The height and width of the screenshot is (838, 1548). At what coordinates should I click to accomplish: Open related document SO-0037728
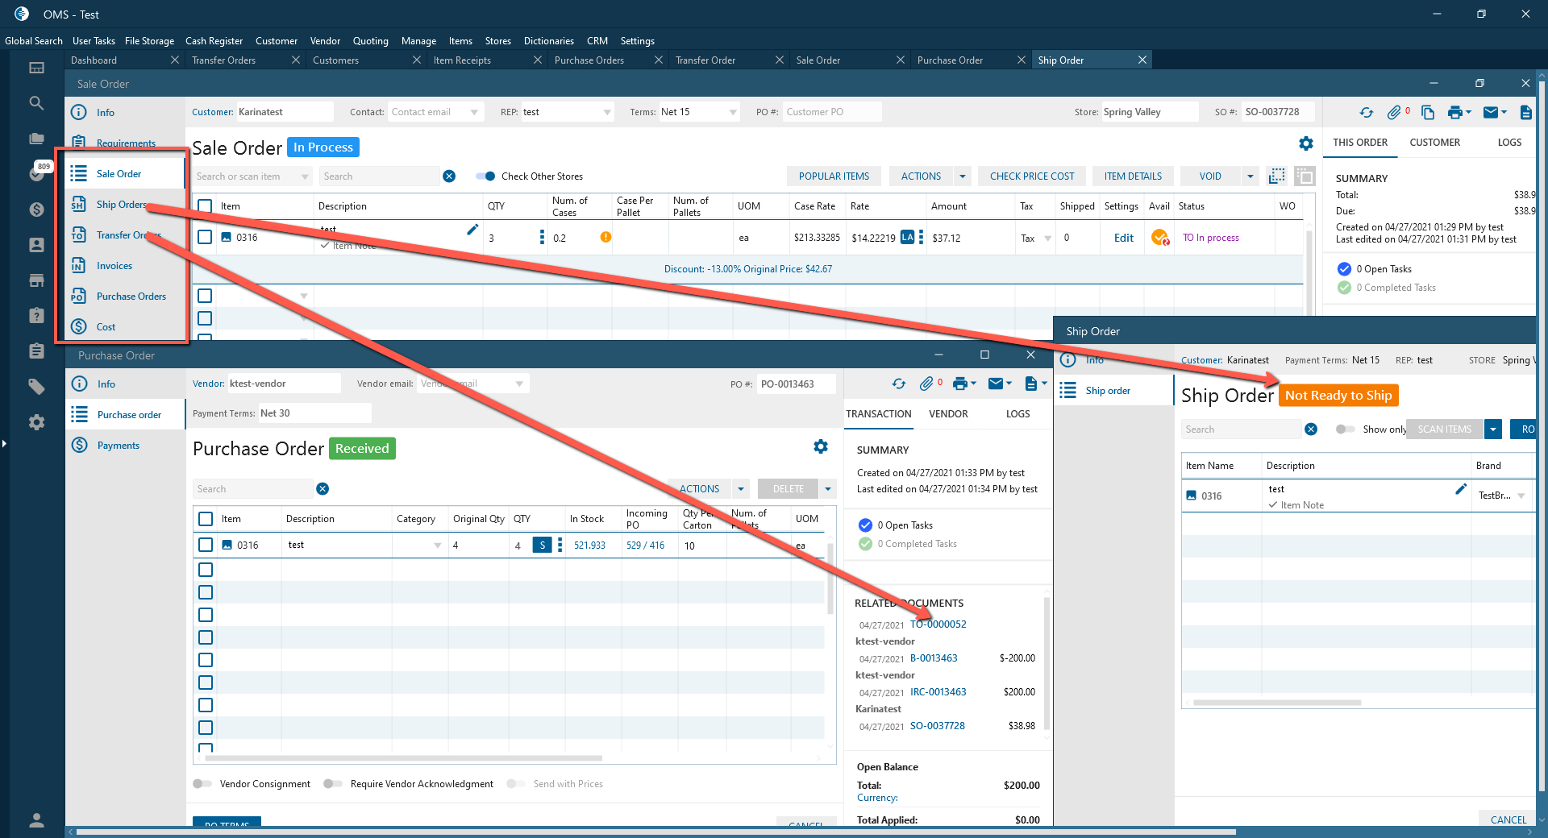click(937, 726)
